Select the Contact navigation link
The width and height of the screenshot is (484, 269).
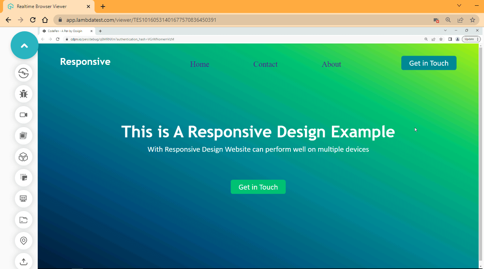pos(265,64)
